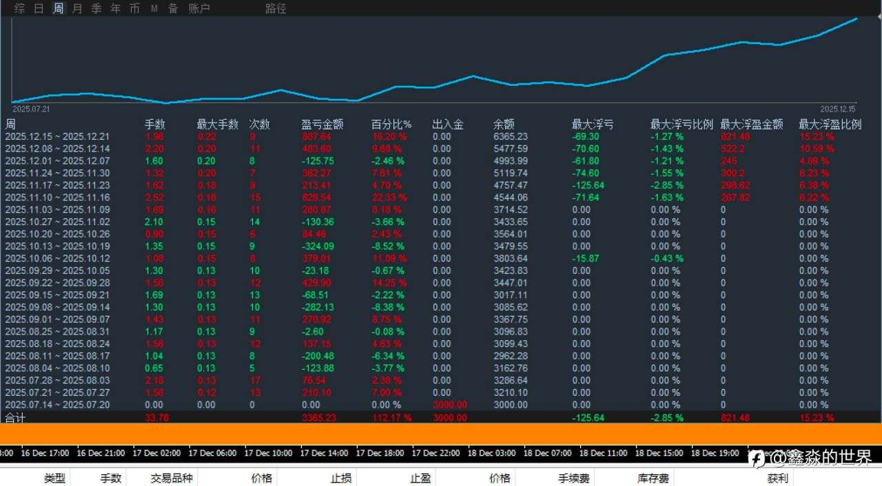The image size is (882, 486).
Task: Sort by the 余额 column header
Action: click(x=504, y=125)
